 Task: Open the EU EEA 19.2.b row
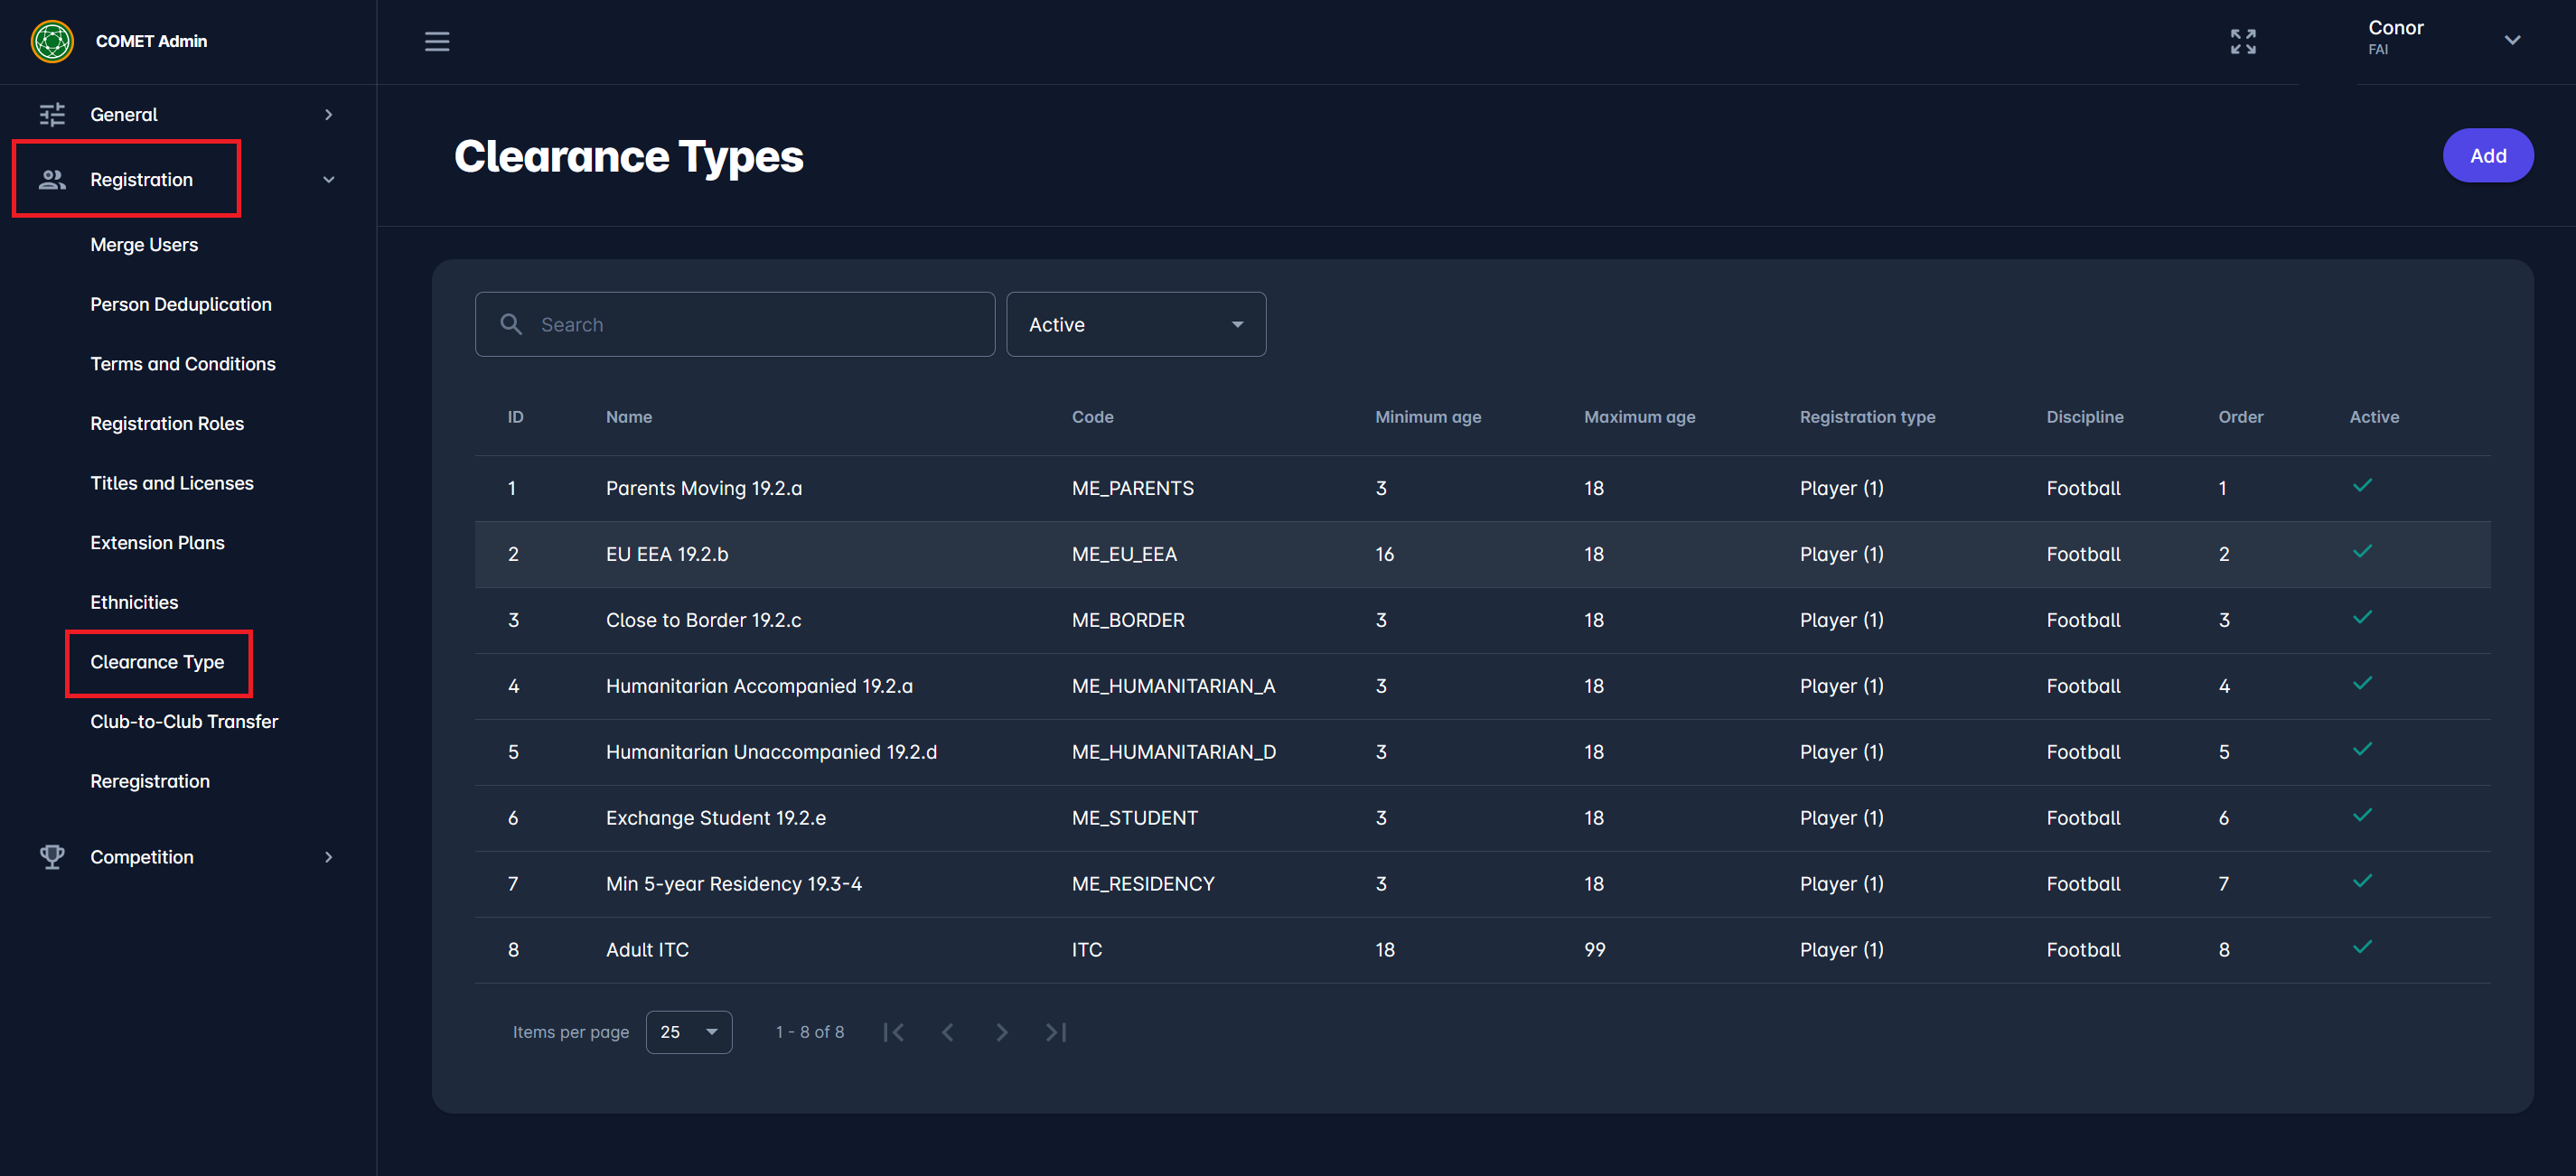pyautogui.click(x=667, y=554)
